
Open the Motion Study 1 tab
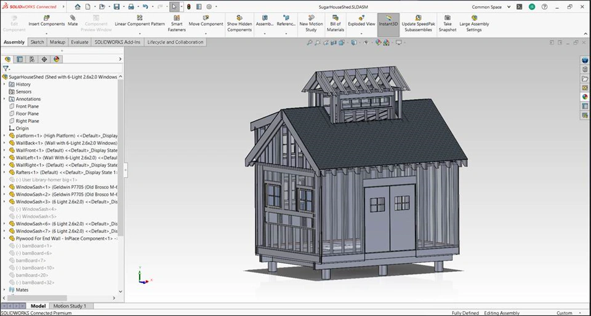click(x=70, y=306)
